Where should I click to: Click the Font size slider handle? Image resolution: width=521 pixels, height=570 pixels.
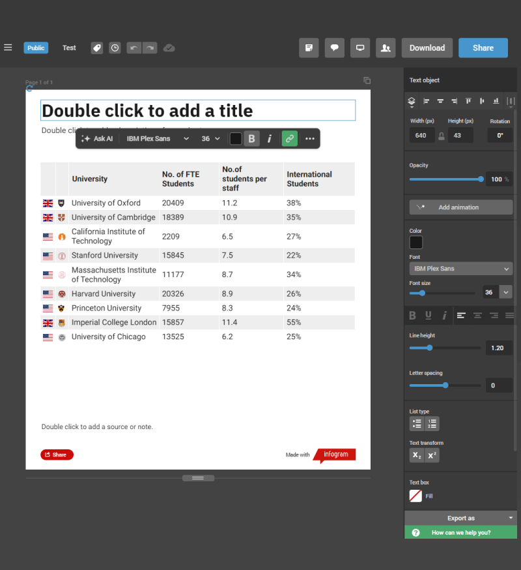(x=422, y=293)
